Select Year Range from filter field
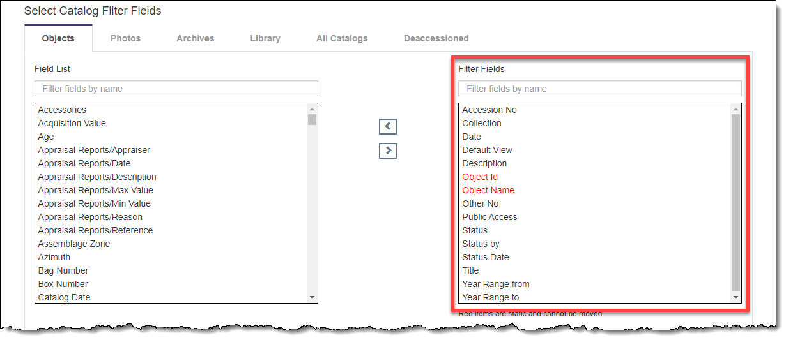The height and width of the screenshot is (340, 786). [496, 284]
